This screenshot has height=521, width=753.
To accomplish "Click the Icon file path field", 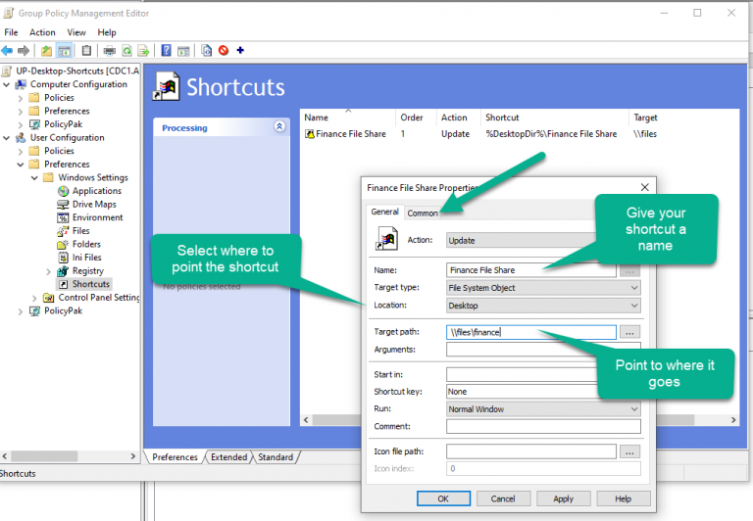I will [531, 451].
